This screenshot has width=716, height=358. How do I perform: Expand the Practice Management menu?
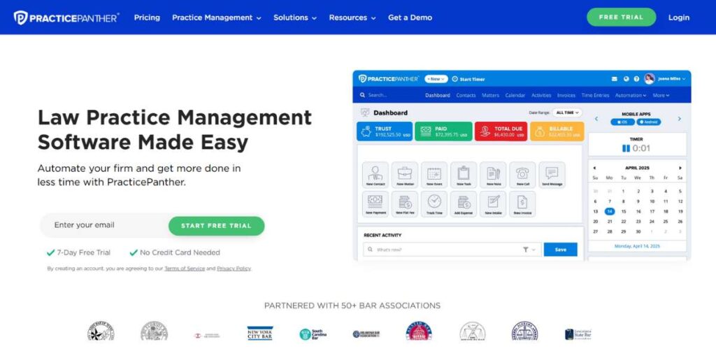[x=217, y=17]
